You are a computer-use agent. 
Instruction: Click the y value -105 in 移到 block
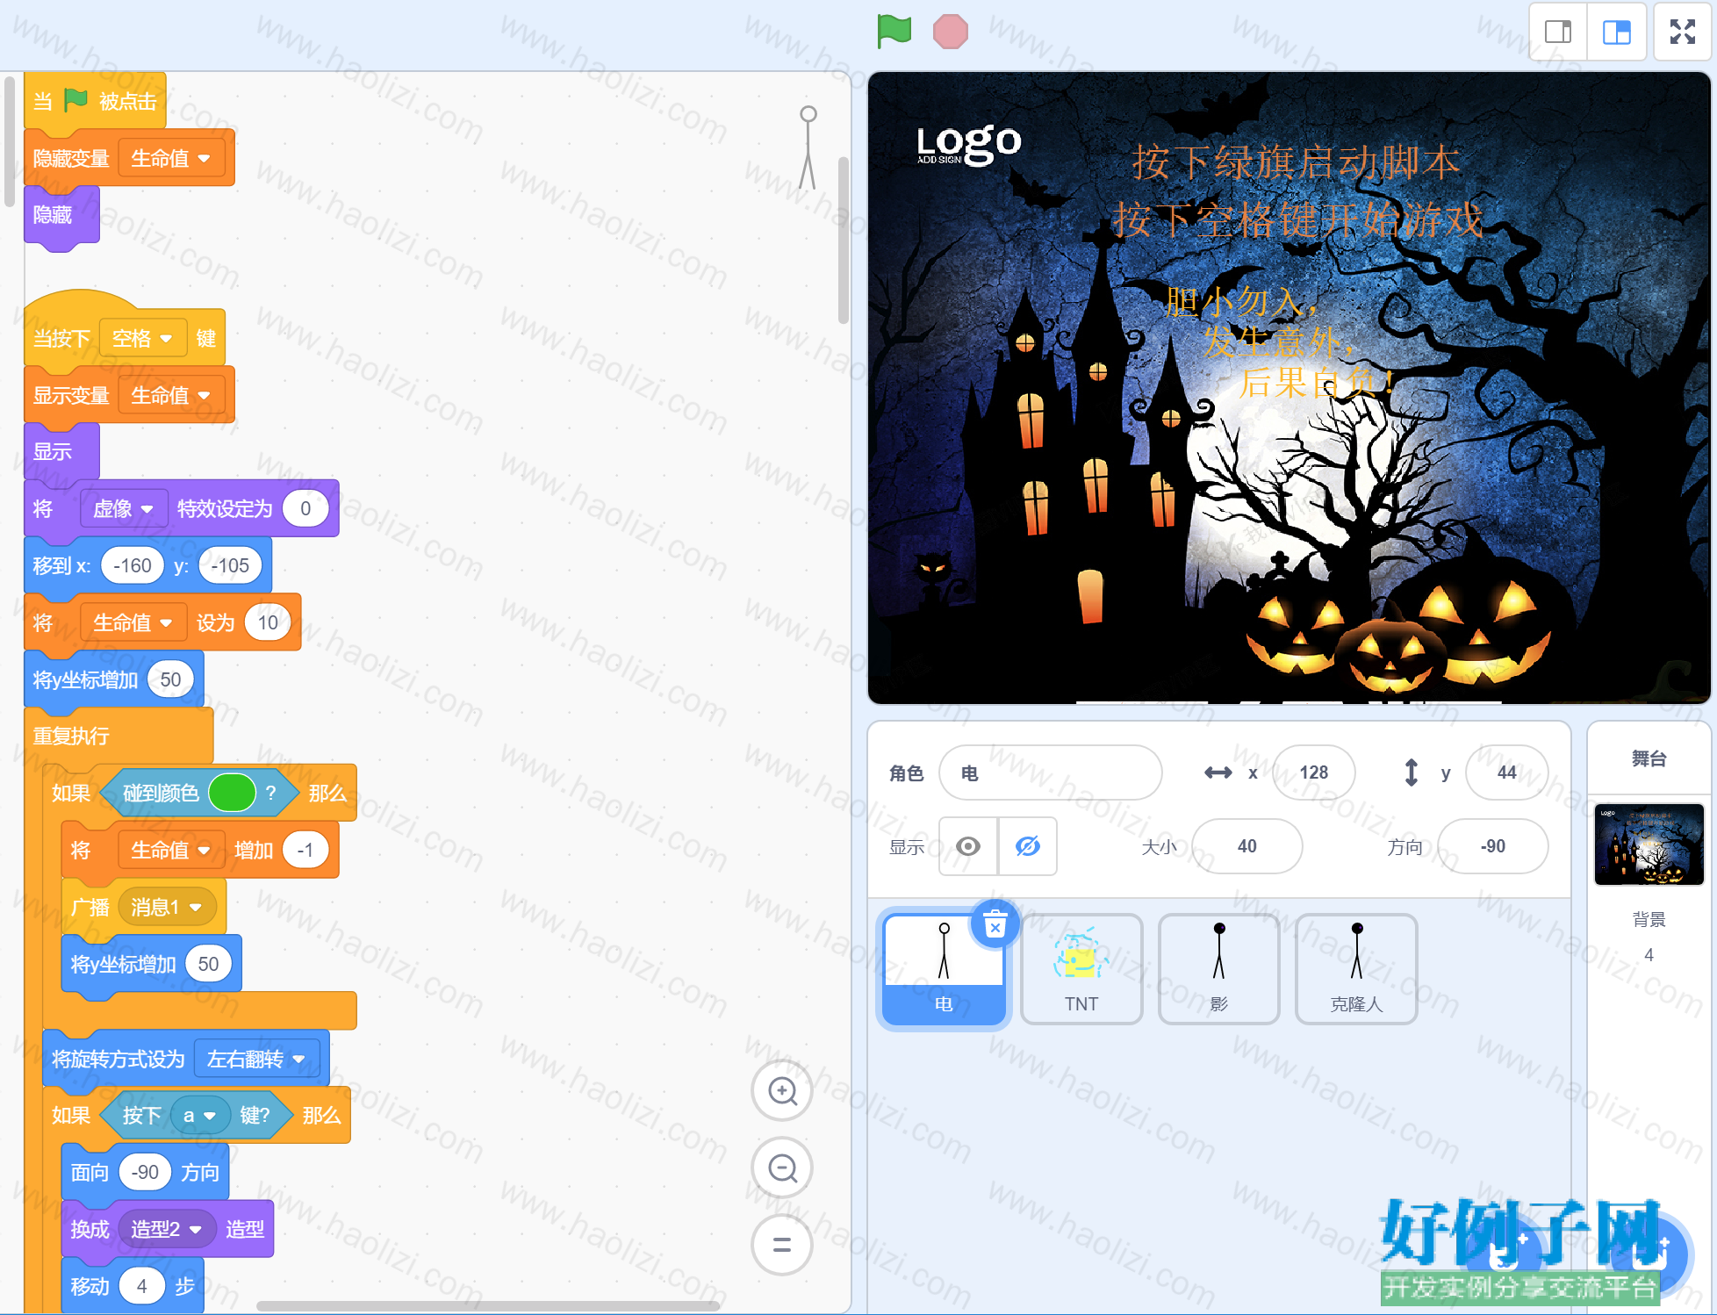click(x=230, y=566)
